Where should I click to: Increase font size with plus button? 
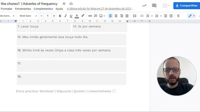click(54, 16)
